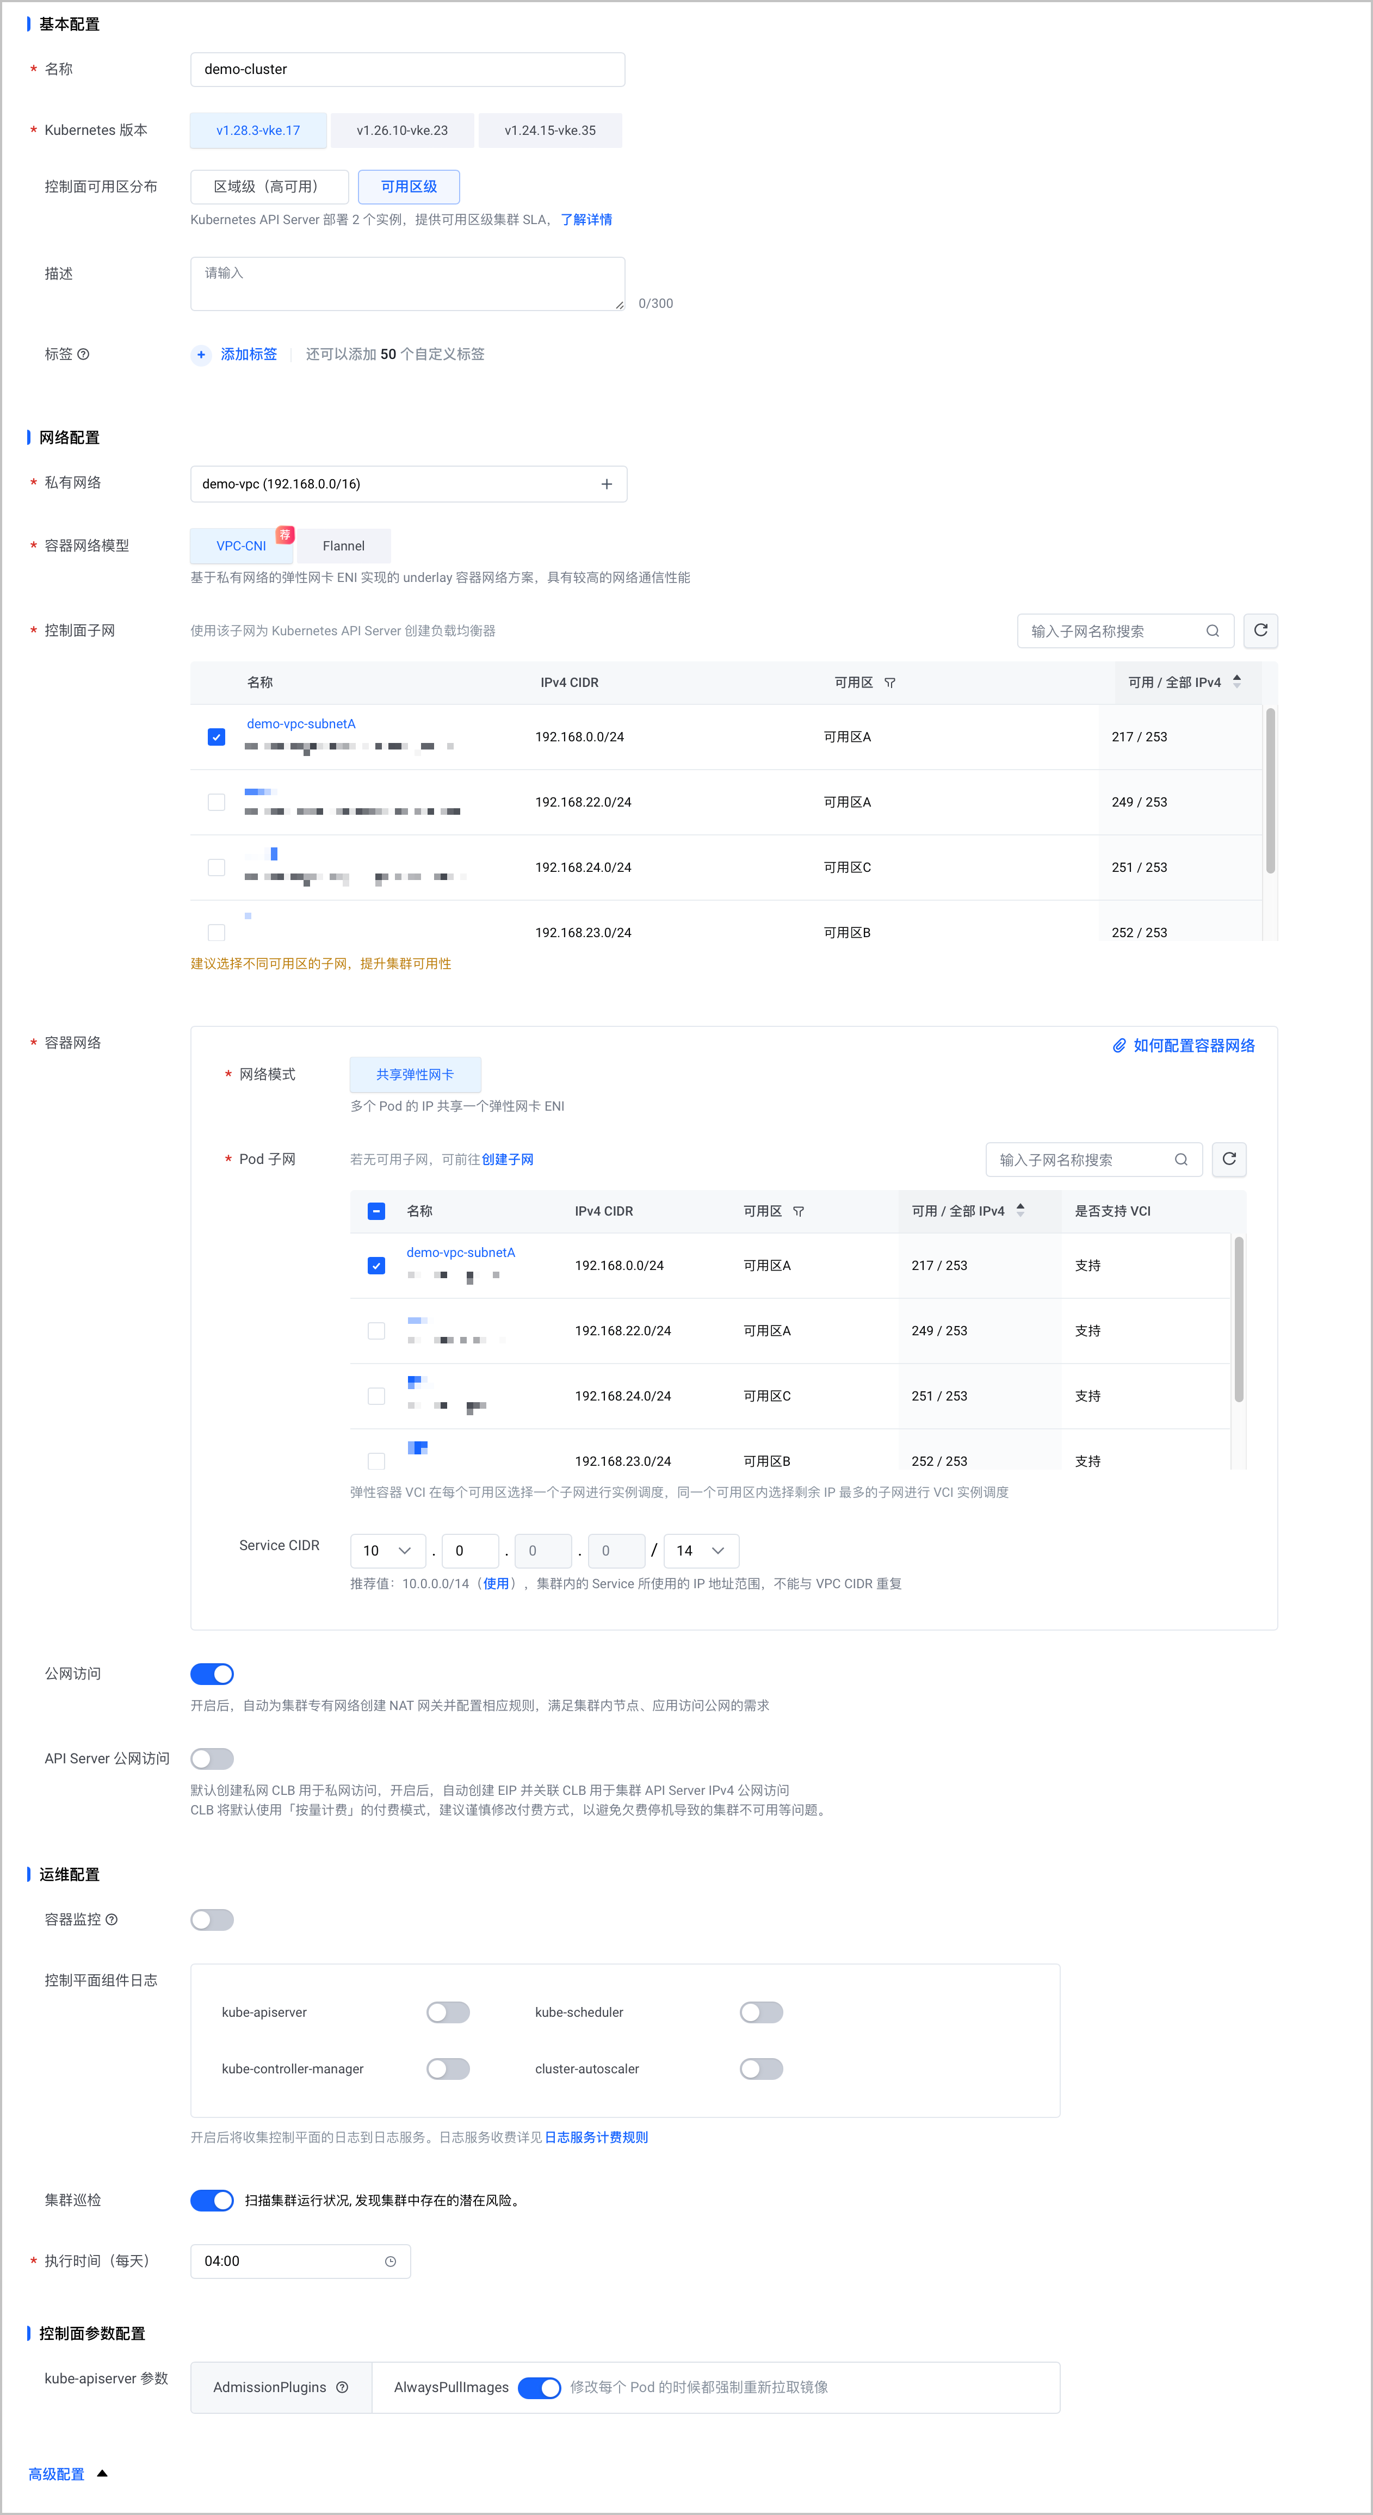Focus the 名称 field containing demo-cluster
The image size is (1373, 2515).
pos(408,69)
